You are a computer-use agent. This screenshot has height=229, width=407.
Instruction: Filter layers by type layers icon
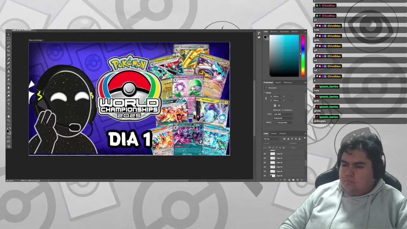[x=292, y=139]
